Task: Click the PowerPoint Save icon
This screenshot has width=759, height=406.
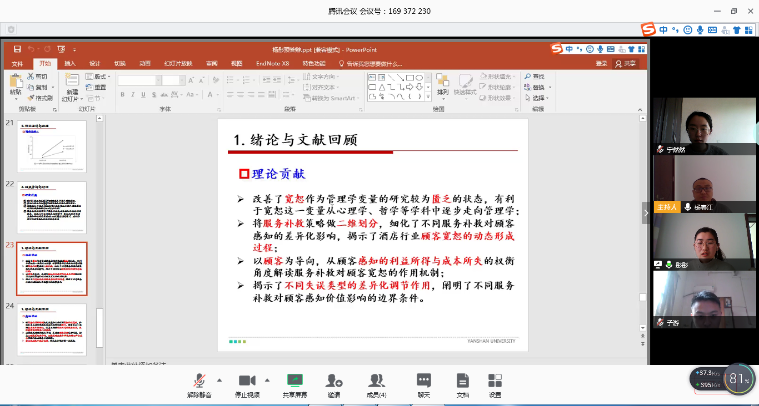Action: pos(17,49)
